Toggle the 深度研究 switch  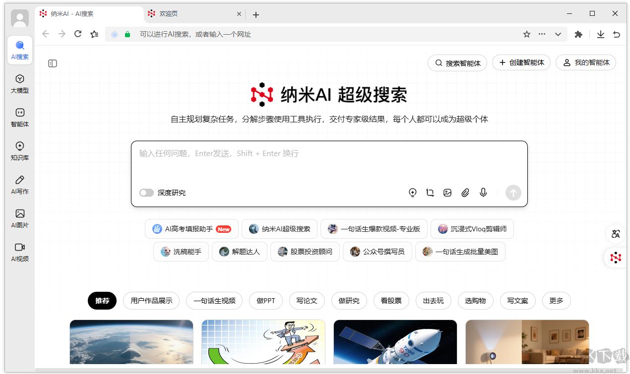146,193
